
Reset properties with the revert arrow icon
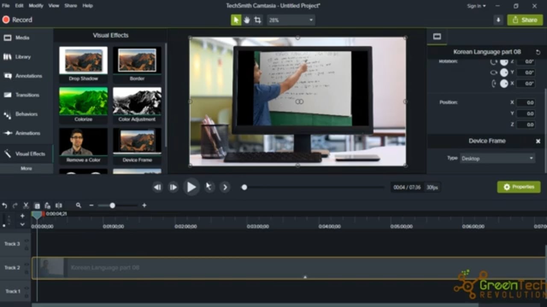pyautogui.click(x=538, y=52)
